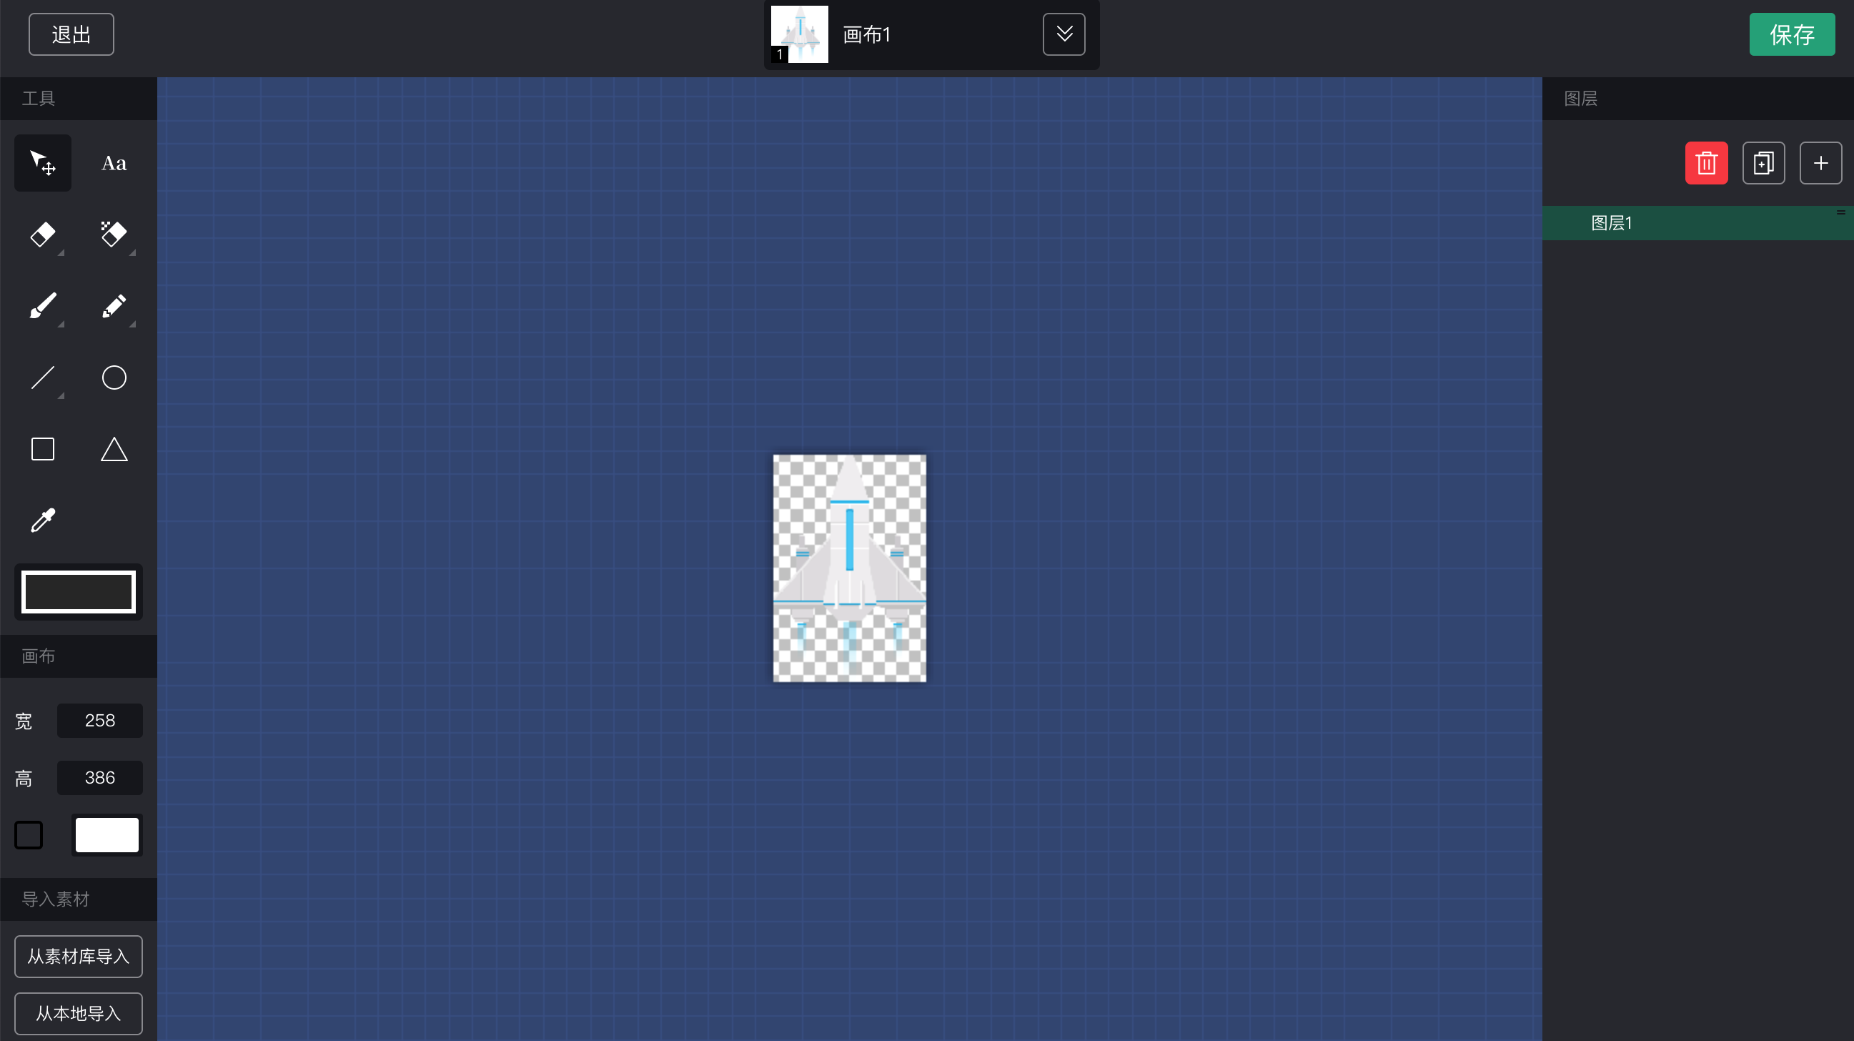Open the white canvas background color swatch
Viewport: 1854px width, 1041px height.
point(107,834)
